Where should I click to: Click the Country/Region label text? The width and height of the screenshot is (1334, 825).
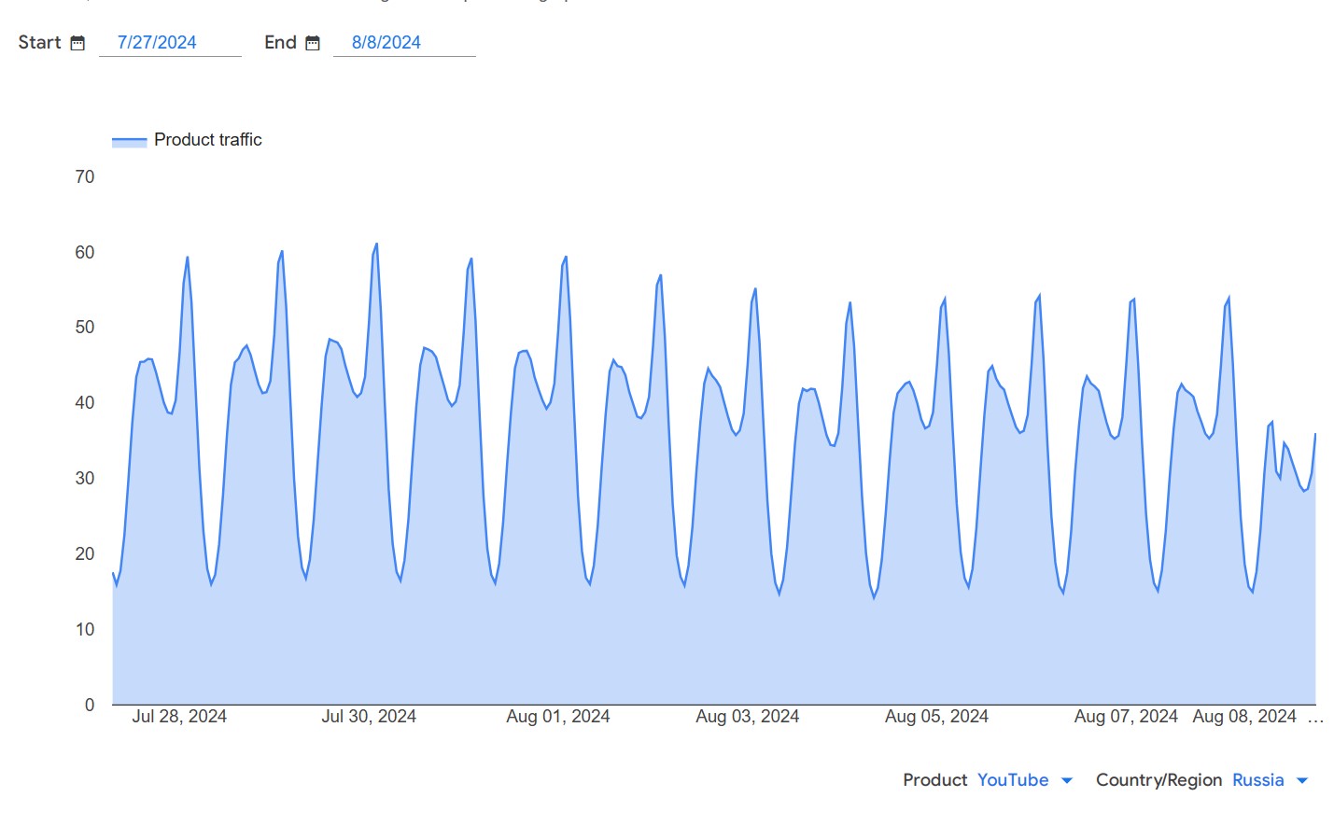click(x=1158, y=780)
